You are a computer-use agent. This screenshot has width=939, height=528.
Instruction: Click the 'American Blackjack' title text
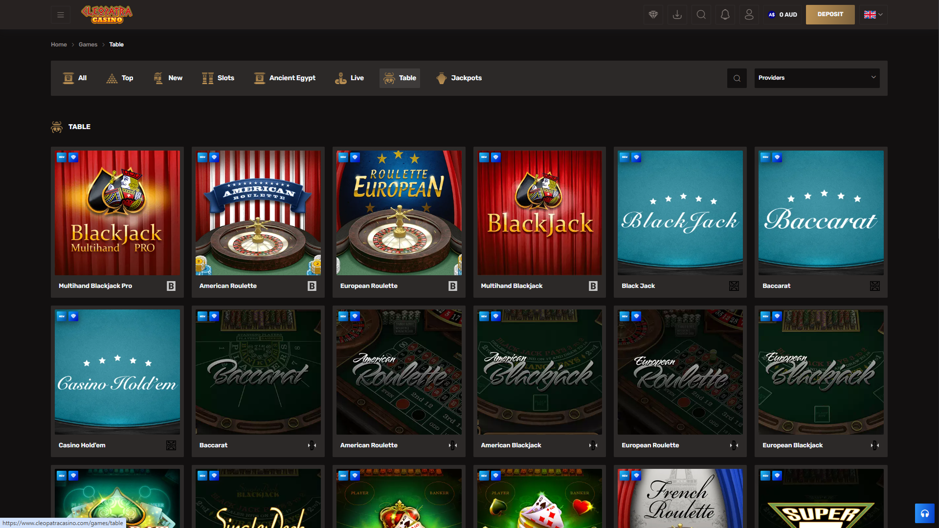tap(511, 445)
